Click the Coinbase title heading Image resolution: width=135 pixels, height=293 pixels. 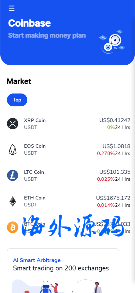point(29,23)
